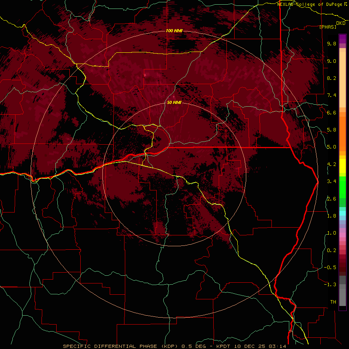Pick the yellow segment of the color bar
The height and width of the screenshot is (349, 349).
(342, 166)
